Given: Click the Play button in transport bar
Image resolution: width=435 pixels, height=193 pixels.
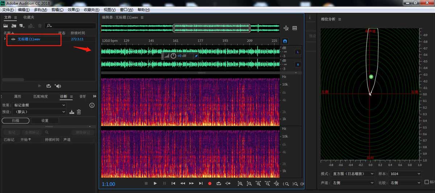Looking at the screenshot, I should (x=155, y=184).
